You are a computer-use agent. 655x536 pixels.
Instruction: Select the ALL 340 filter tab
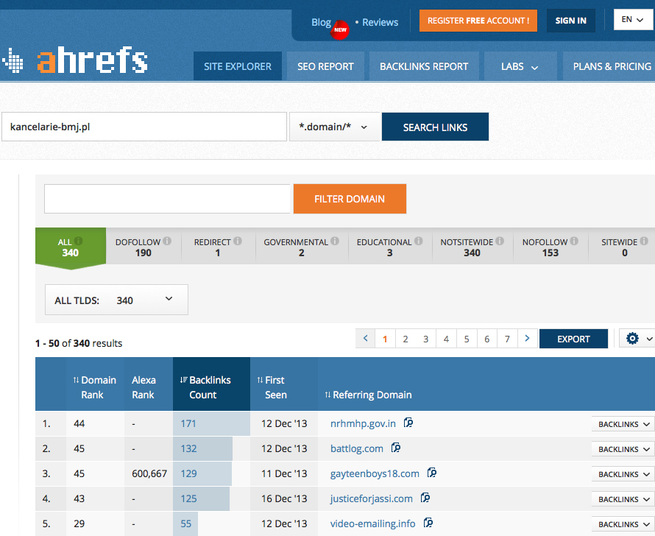(71, 247)
